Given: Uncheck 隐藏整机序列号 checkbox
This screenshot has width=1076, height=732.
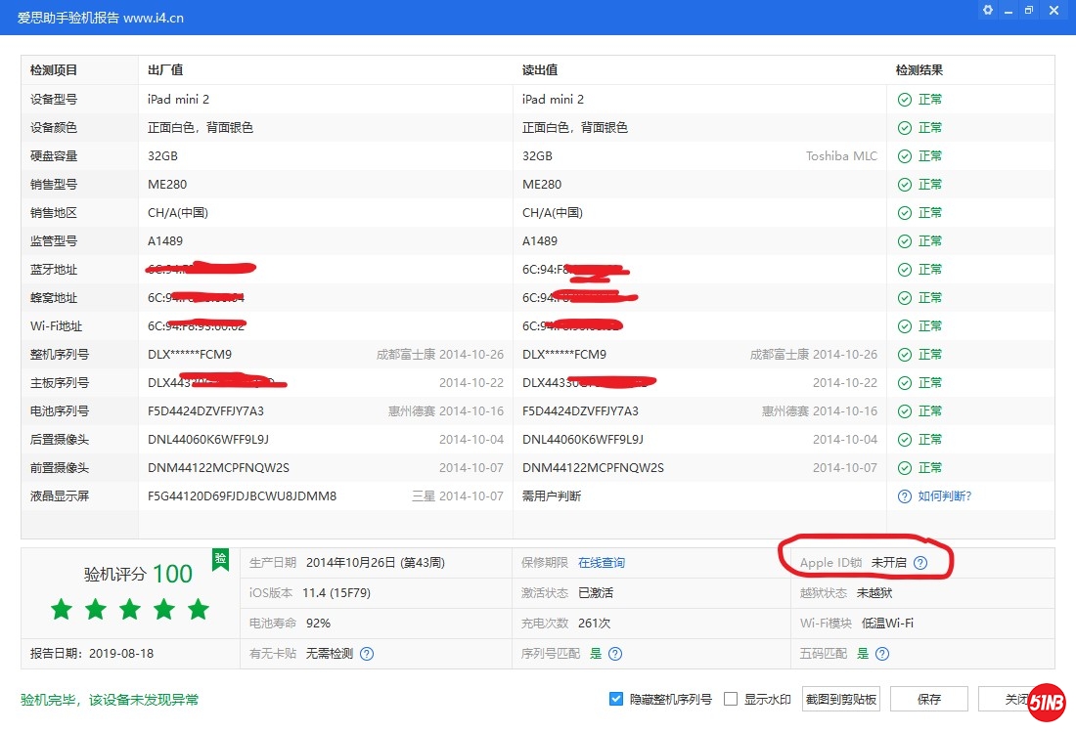Looking at the screenshot, I should click(616, 699).
